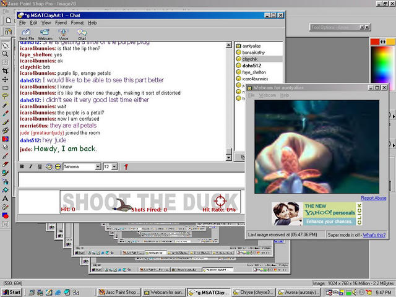Select bonsaikathy in the user list
The image size is (396, 297).
253,53
